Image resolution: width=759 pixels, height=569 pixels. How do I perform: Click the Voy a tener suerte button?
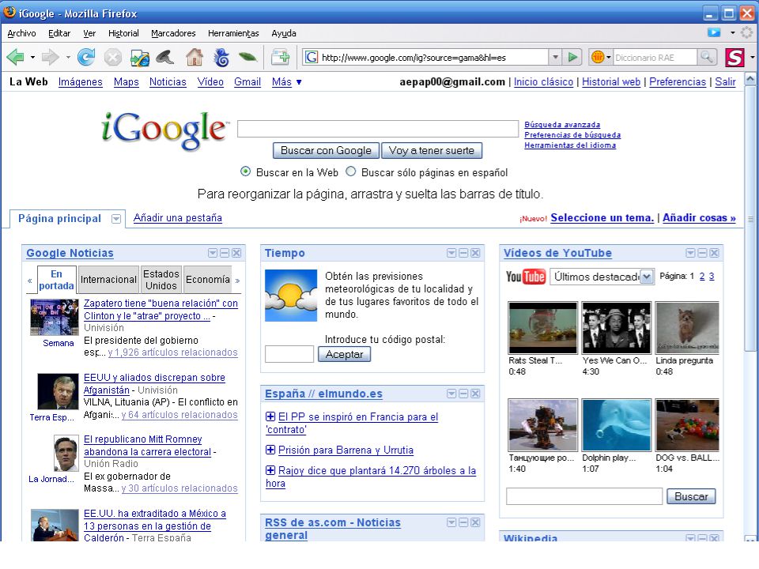point(432,150)
